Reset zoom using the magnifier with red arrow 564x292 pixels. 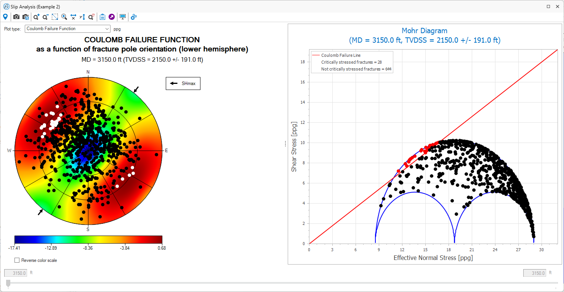[91, 17]
